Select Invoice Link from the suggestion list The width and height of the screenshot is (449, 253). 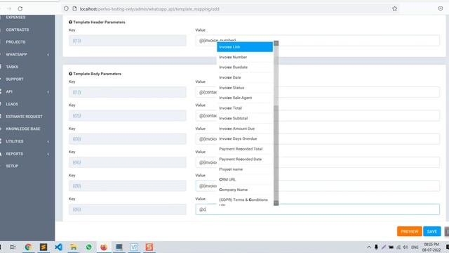click(245, 47)
